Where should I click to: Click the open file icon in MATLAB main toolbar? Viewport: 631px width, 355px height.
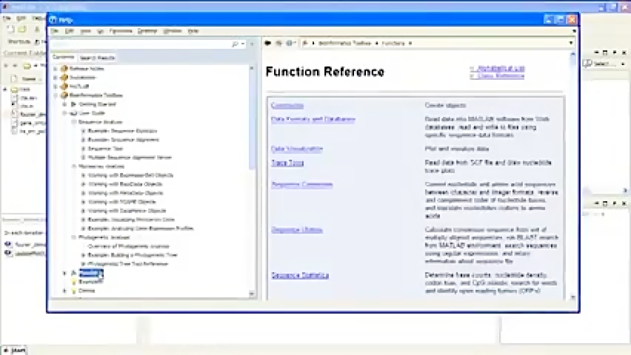click(22, 29)
